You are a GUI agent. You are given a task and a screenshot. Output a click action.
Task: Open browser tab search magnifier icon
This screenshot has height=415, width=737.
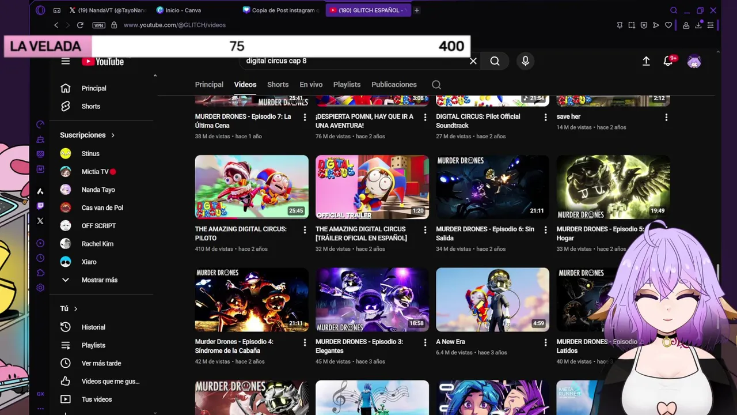pos(674,10)
